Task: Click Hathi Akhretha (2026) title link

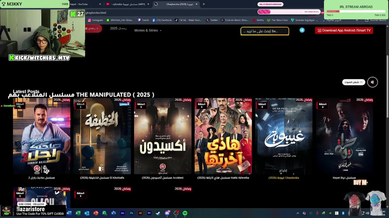Action: point(223,178)
